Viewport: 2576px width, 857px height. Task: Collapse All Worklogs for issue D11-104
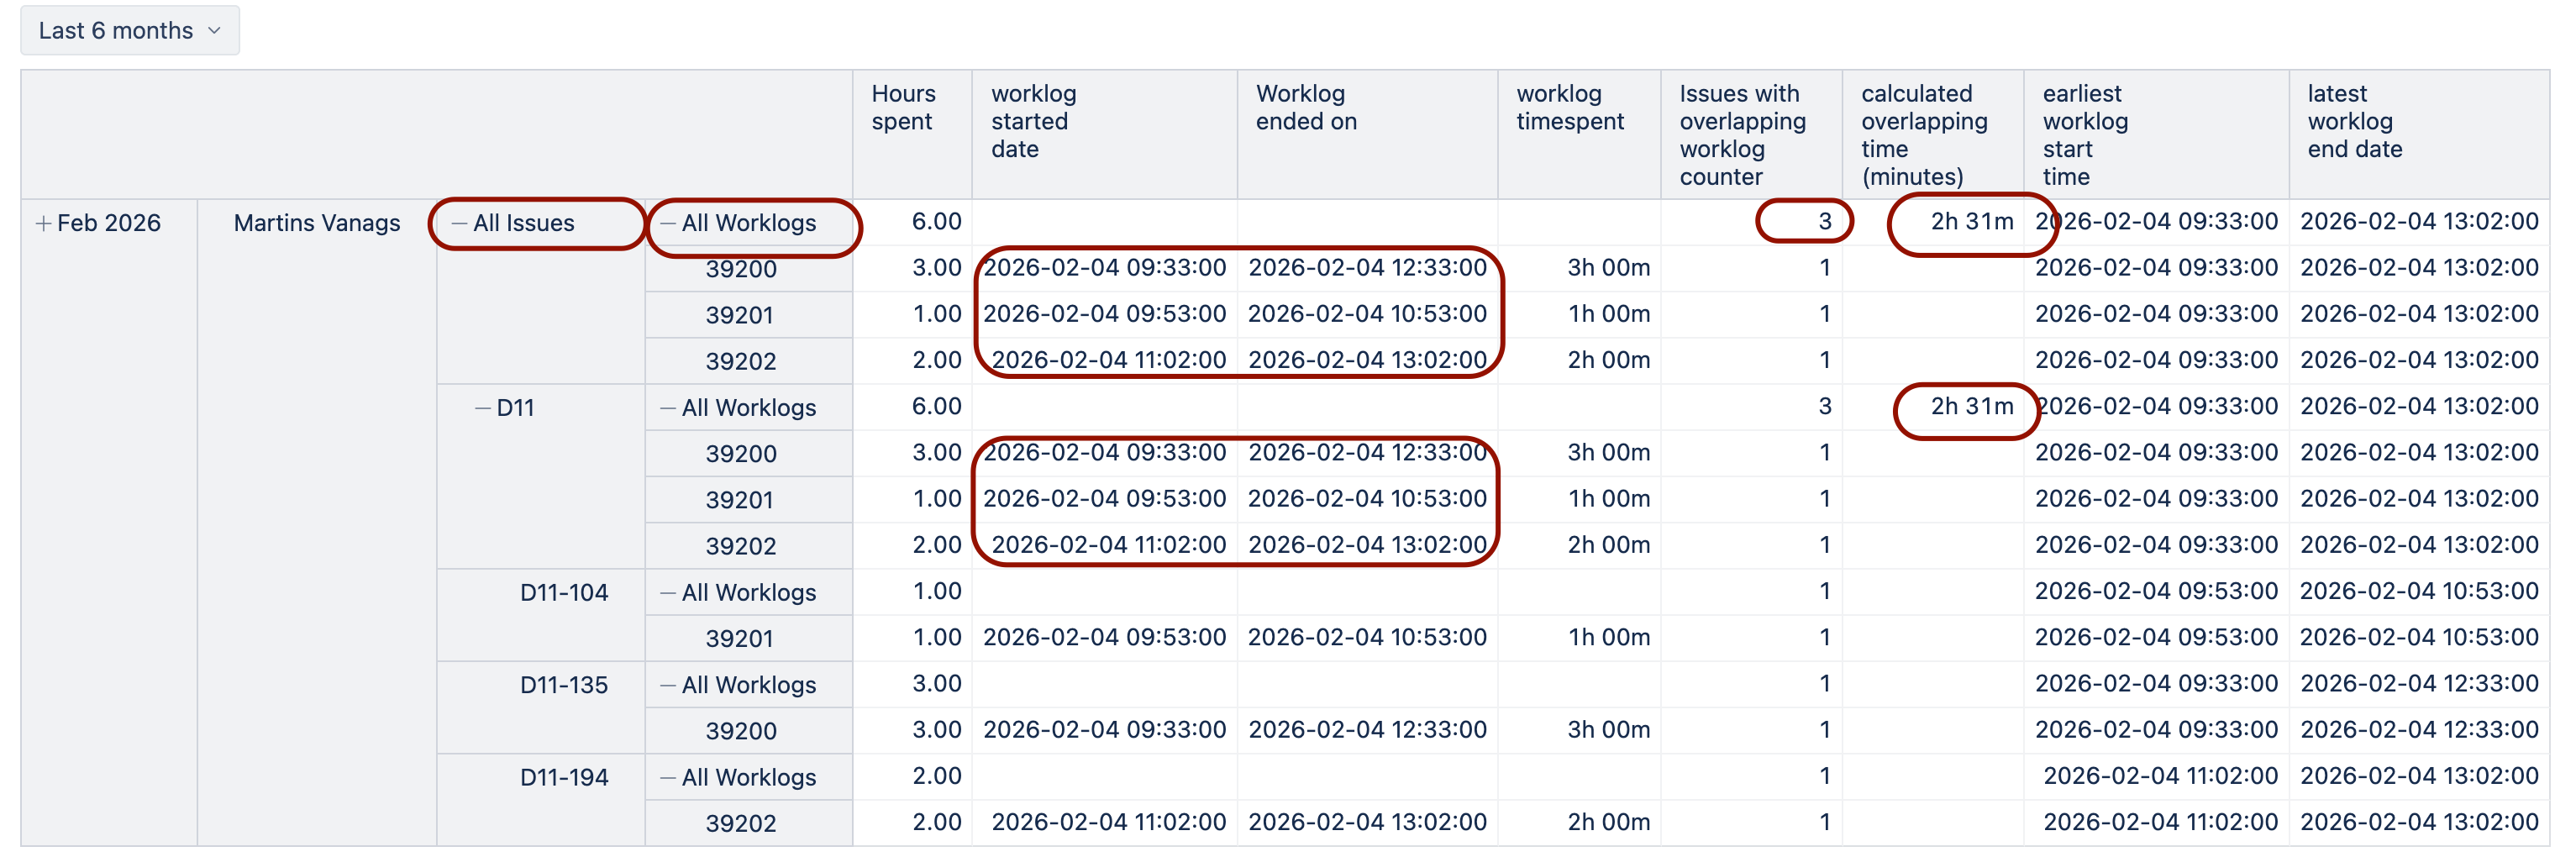667,593
